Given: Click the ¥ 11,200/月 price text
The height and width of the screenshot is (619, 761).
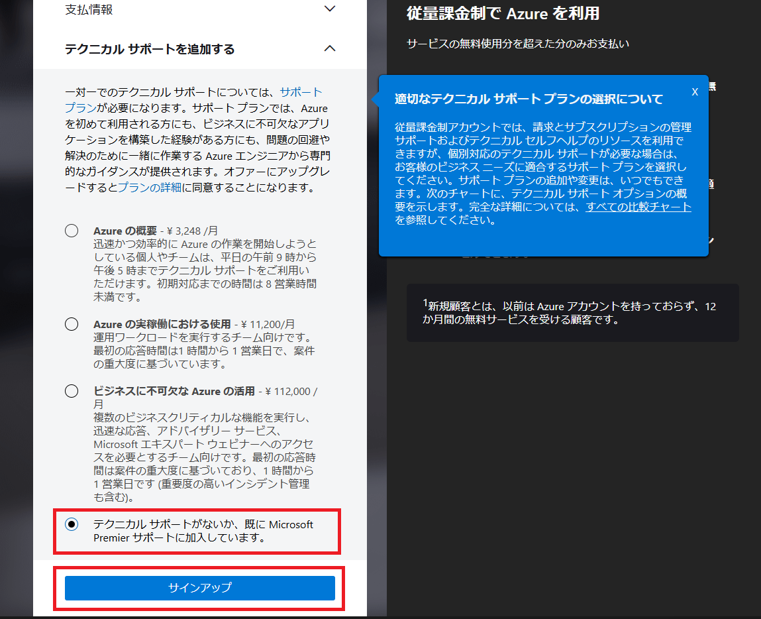Looking at the screenshot, I should pos(268,324).
